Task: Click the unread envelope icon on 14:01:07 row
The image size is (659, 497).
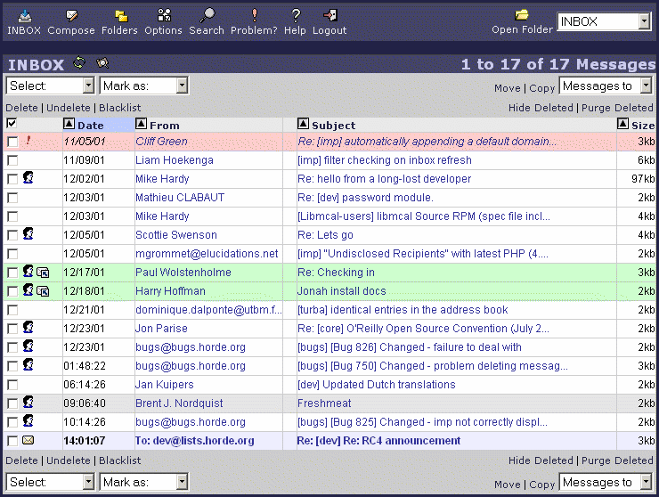Action: click(x=28, y=440)
